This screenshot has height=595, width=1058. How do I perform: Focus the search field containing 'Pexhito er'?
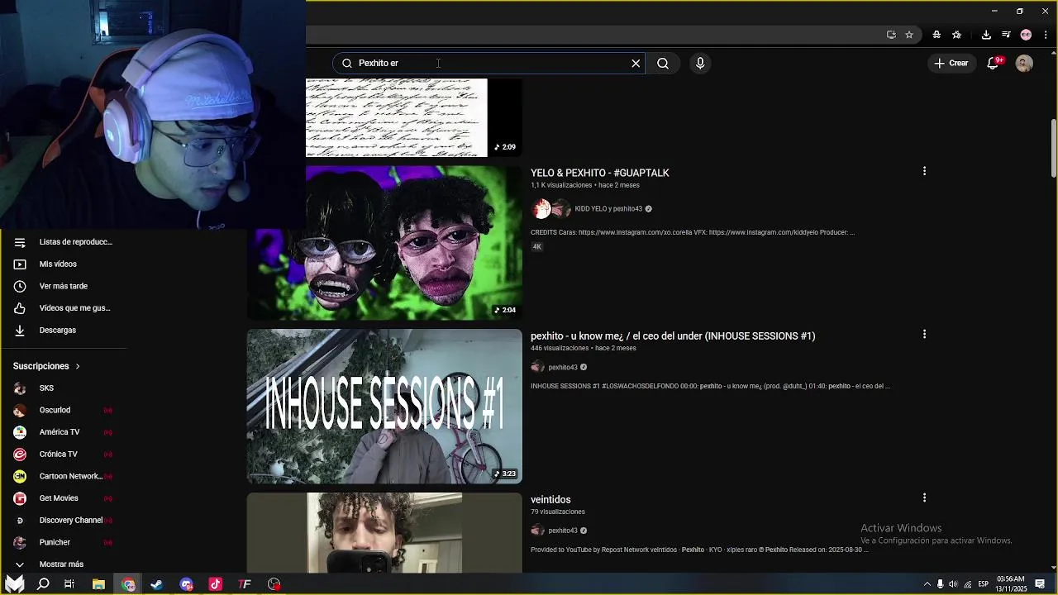[x=488, y=63]
